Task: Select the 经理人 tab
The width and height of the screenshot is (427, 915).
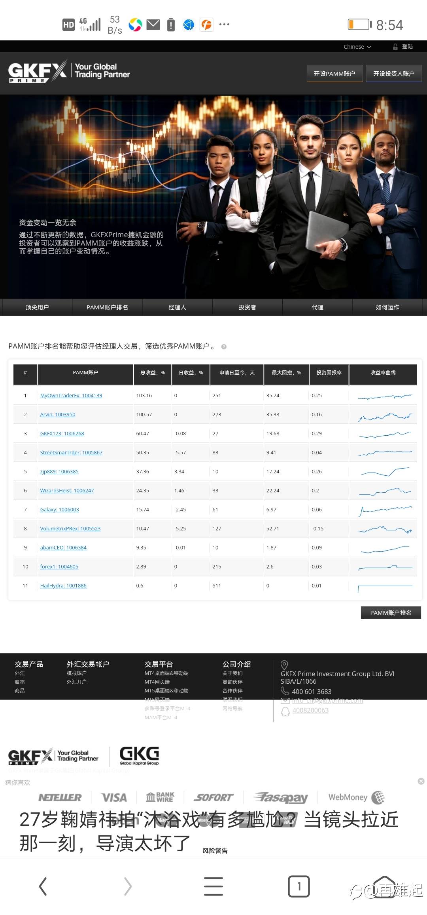Action: tap(177, 307)
